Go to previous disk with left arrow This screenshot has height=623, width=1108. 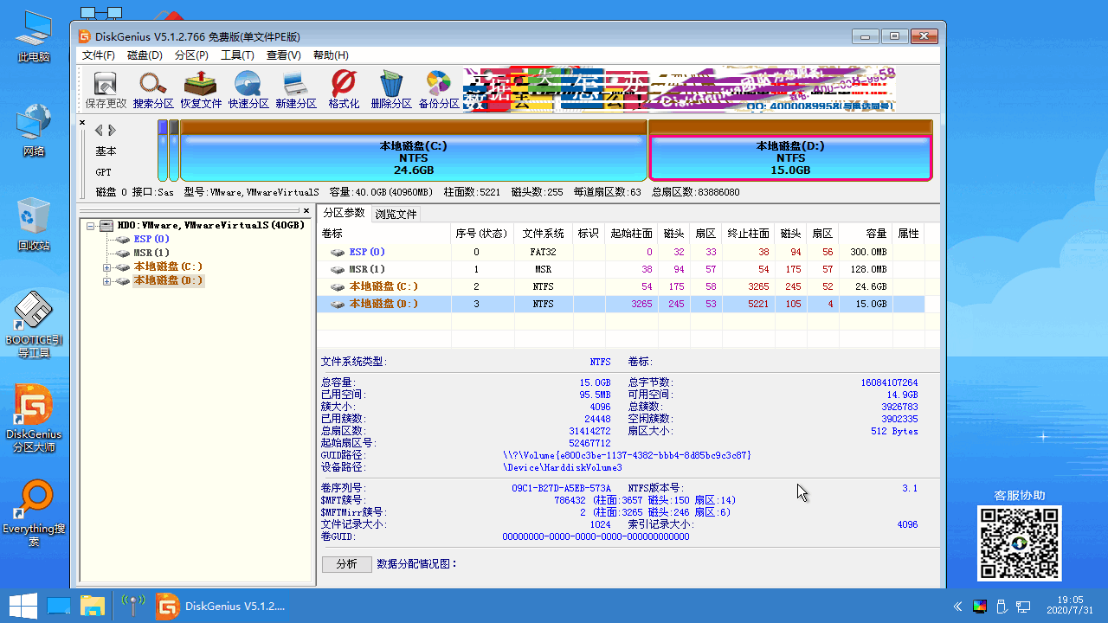(99, 130)
